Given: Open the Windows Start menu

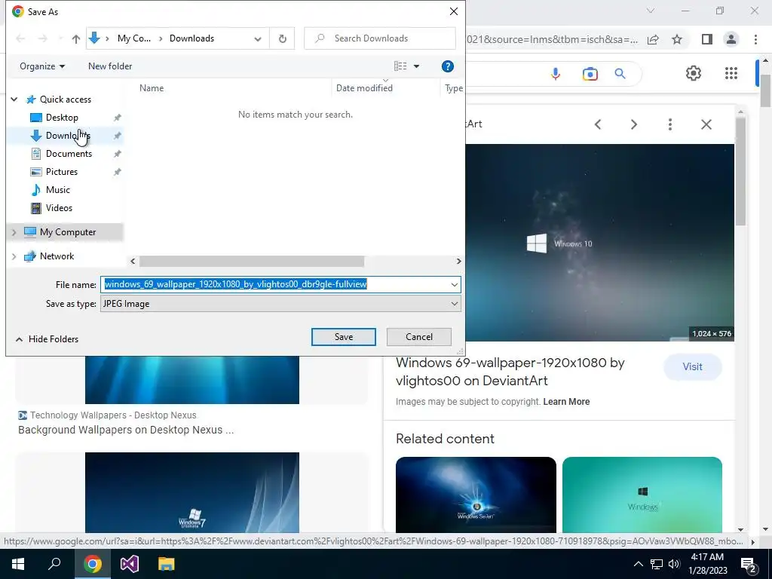Looking at the screenshot, I should tap(18, 564).
